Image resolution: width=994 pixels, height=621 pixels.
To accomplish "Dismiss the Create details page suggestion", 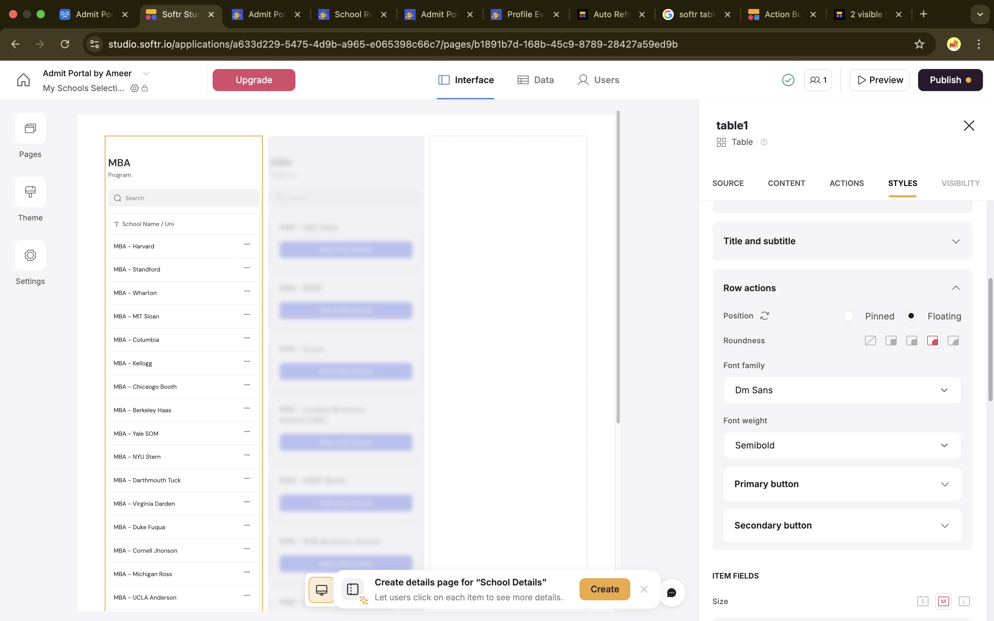I will pos(644,589).
